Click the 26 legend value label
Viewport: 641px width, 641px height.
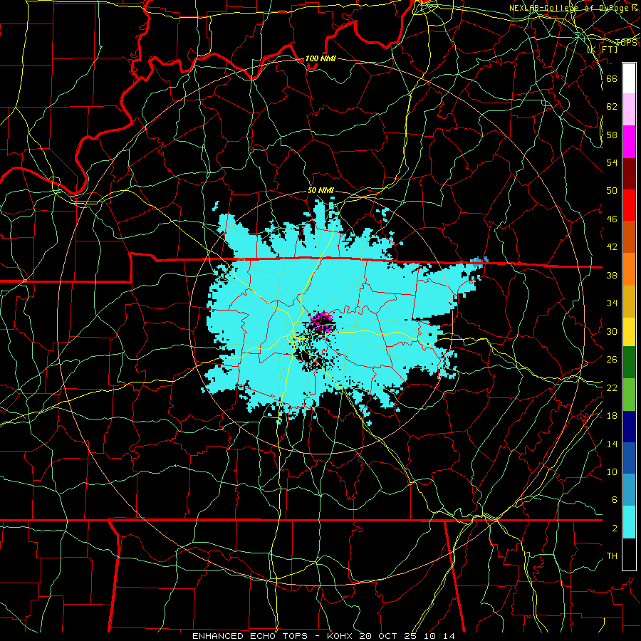coord(612,360)
